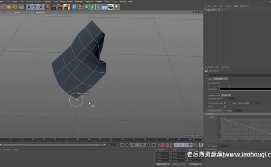The image size is (271, 167).
Task: Go to next keyframe
Action: coord(148,145)
